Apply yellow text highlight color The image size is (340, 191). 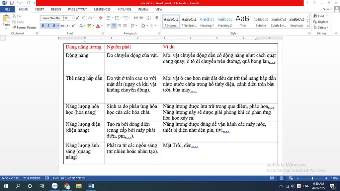89,26
